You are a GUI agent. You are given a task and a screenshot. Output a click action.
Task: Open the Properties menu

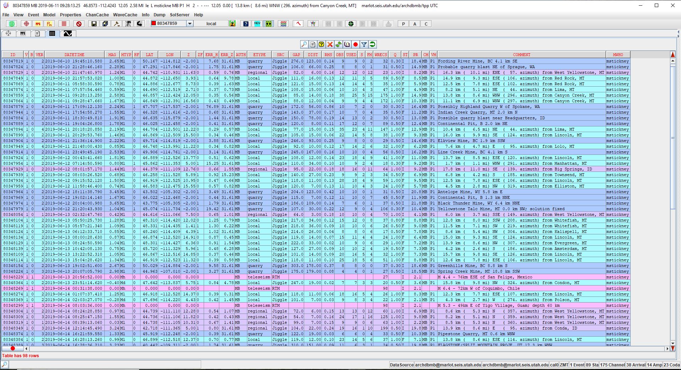point(70,15)
